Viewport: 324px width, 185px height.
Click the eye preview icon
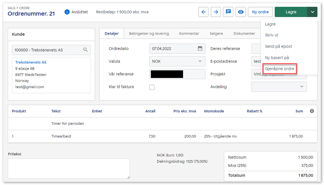pyautogui.click(x=241, y=12)
